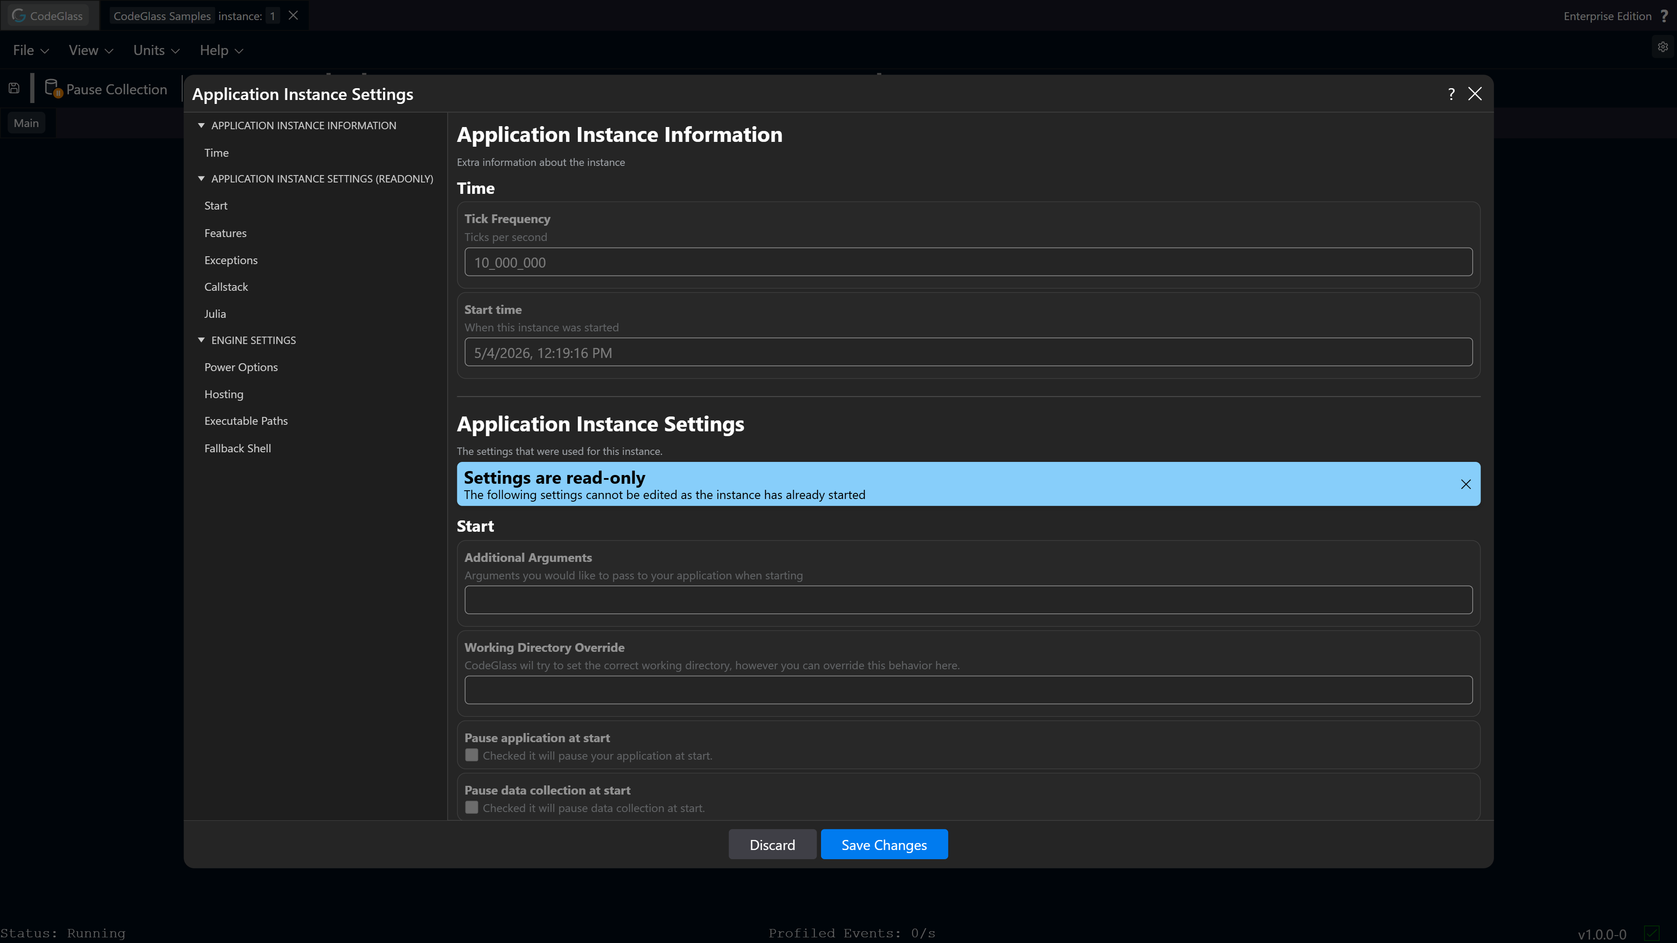
Task: Open the dialog help question mark
Action: click(x=1451, y=94)
